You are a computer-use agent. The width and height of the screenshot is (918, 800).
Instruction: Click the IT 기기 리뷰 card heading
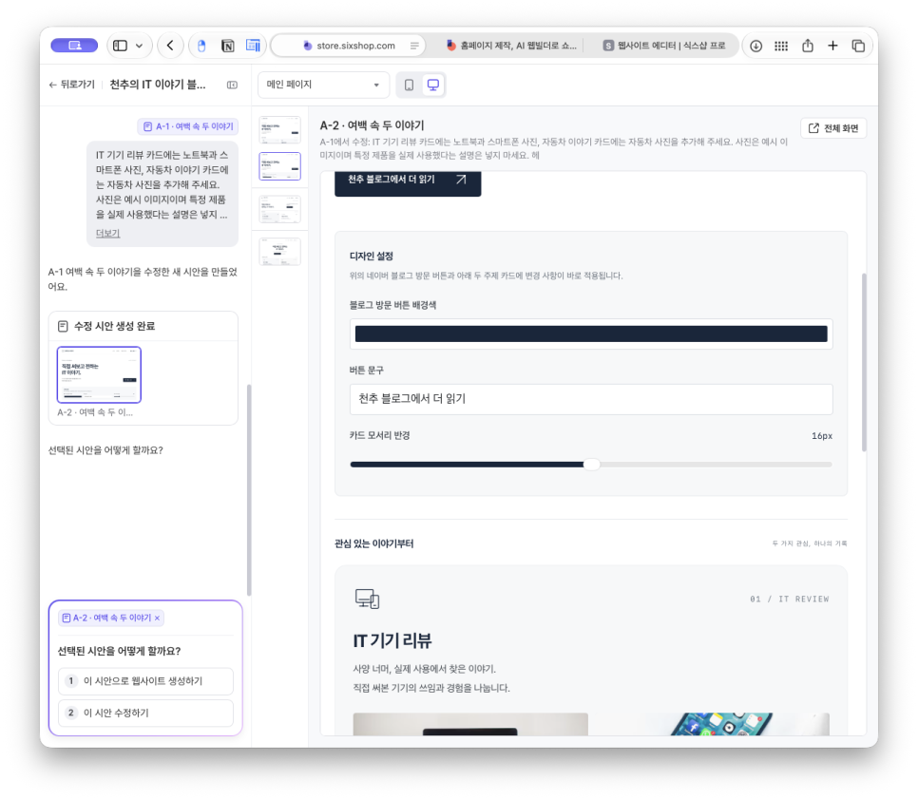point(392,640)
